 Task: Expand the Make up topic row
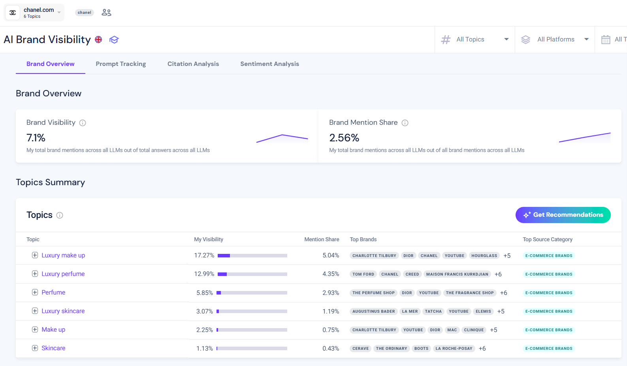35,329
